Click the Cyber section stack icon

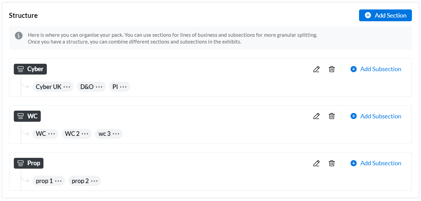tap(21, 69)
